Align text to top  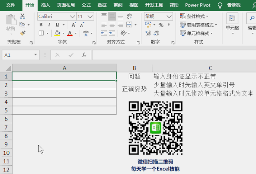pos(104,16)
